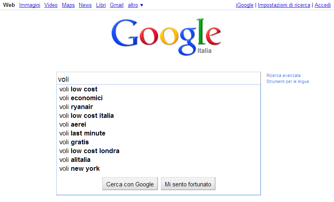The width and height of the screenshot is (334, 202).
Task: Pick the 'voli last minute' suggestion
Action: tap(82, 133)
